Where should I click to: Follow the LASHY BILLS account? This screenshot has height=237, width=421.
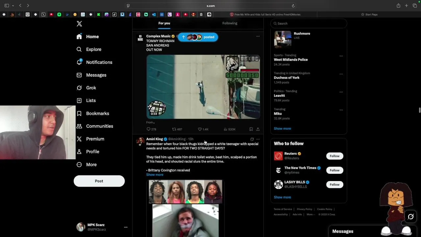click(x=334, y=185)
